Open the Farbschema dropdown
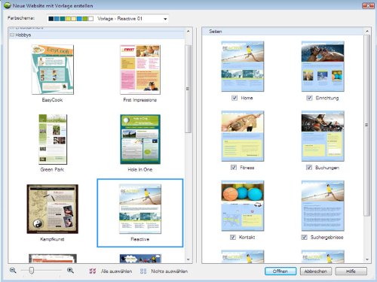Screen dimensions: 377x282 tap(108, 19)
